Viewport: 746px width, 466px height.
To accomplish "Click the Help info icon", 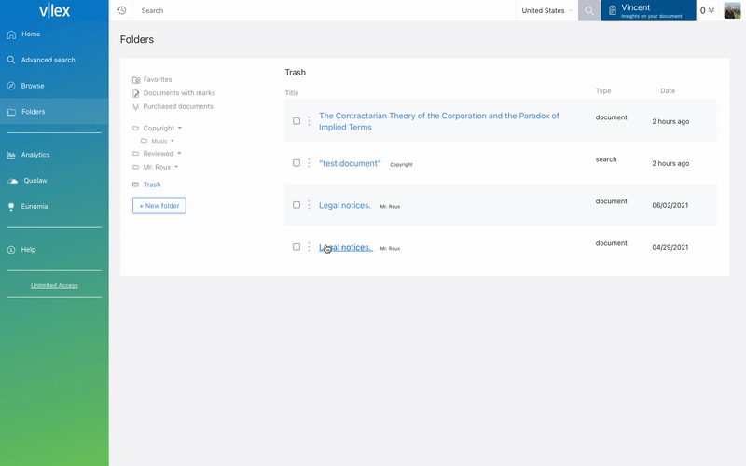I will click(x=11, y=250).
